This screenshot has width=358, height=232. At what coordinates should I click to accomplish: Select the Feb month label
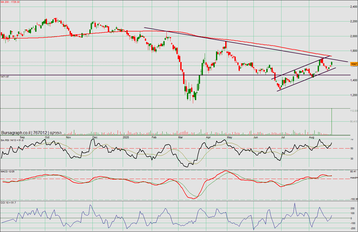click(x=154, y=137)
